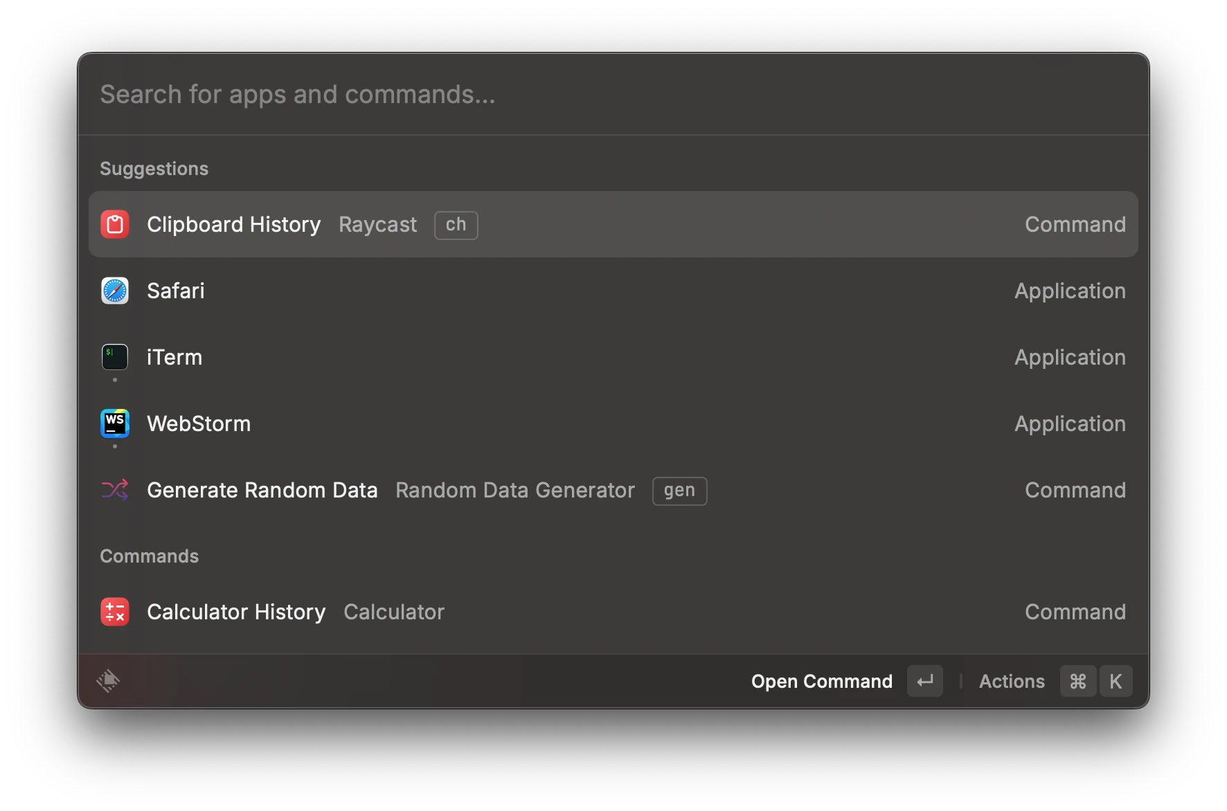
Task: Select the 'Safari' text
Action: point(176,291)
